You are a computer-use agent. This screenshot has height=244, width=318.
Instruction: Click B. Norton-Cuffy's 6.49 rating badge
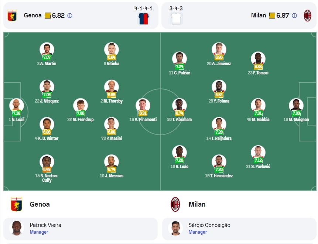click(47, 169)
